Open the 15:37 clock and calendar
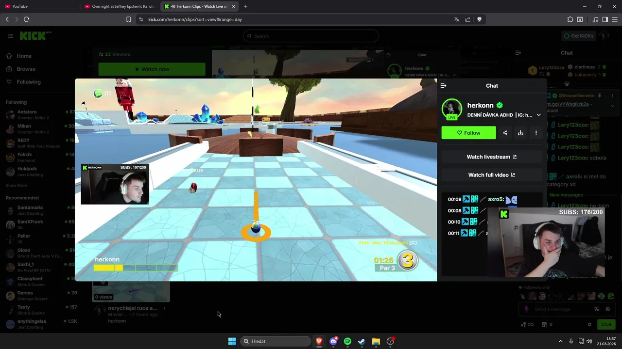 [x=606, y=341]
